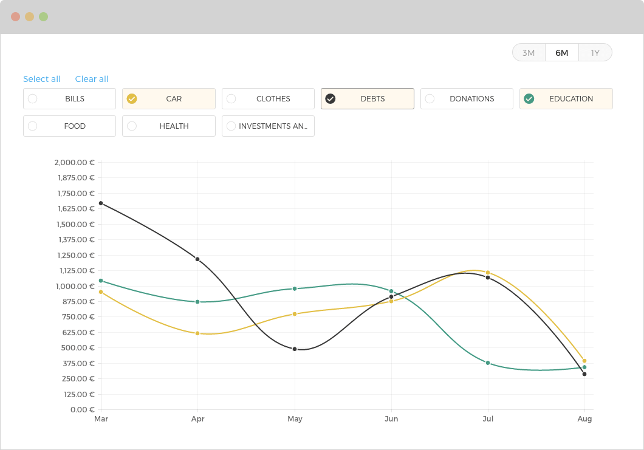This screenshot has height=450, width=644.
Task: Switch to the 3M time range
Action: coord(529,53)
